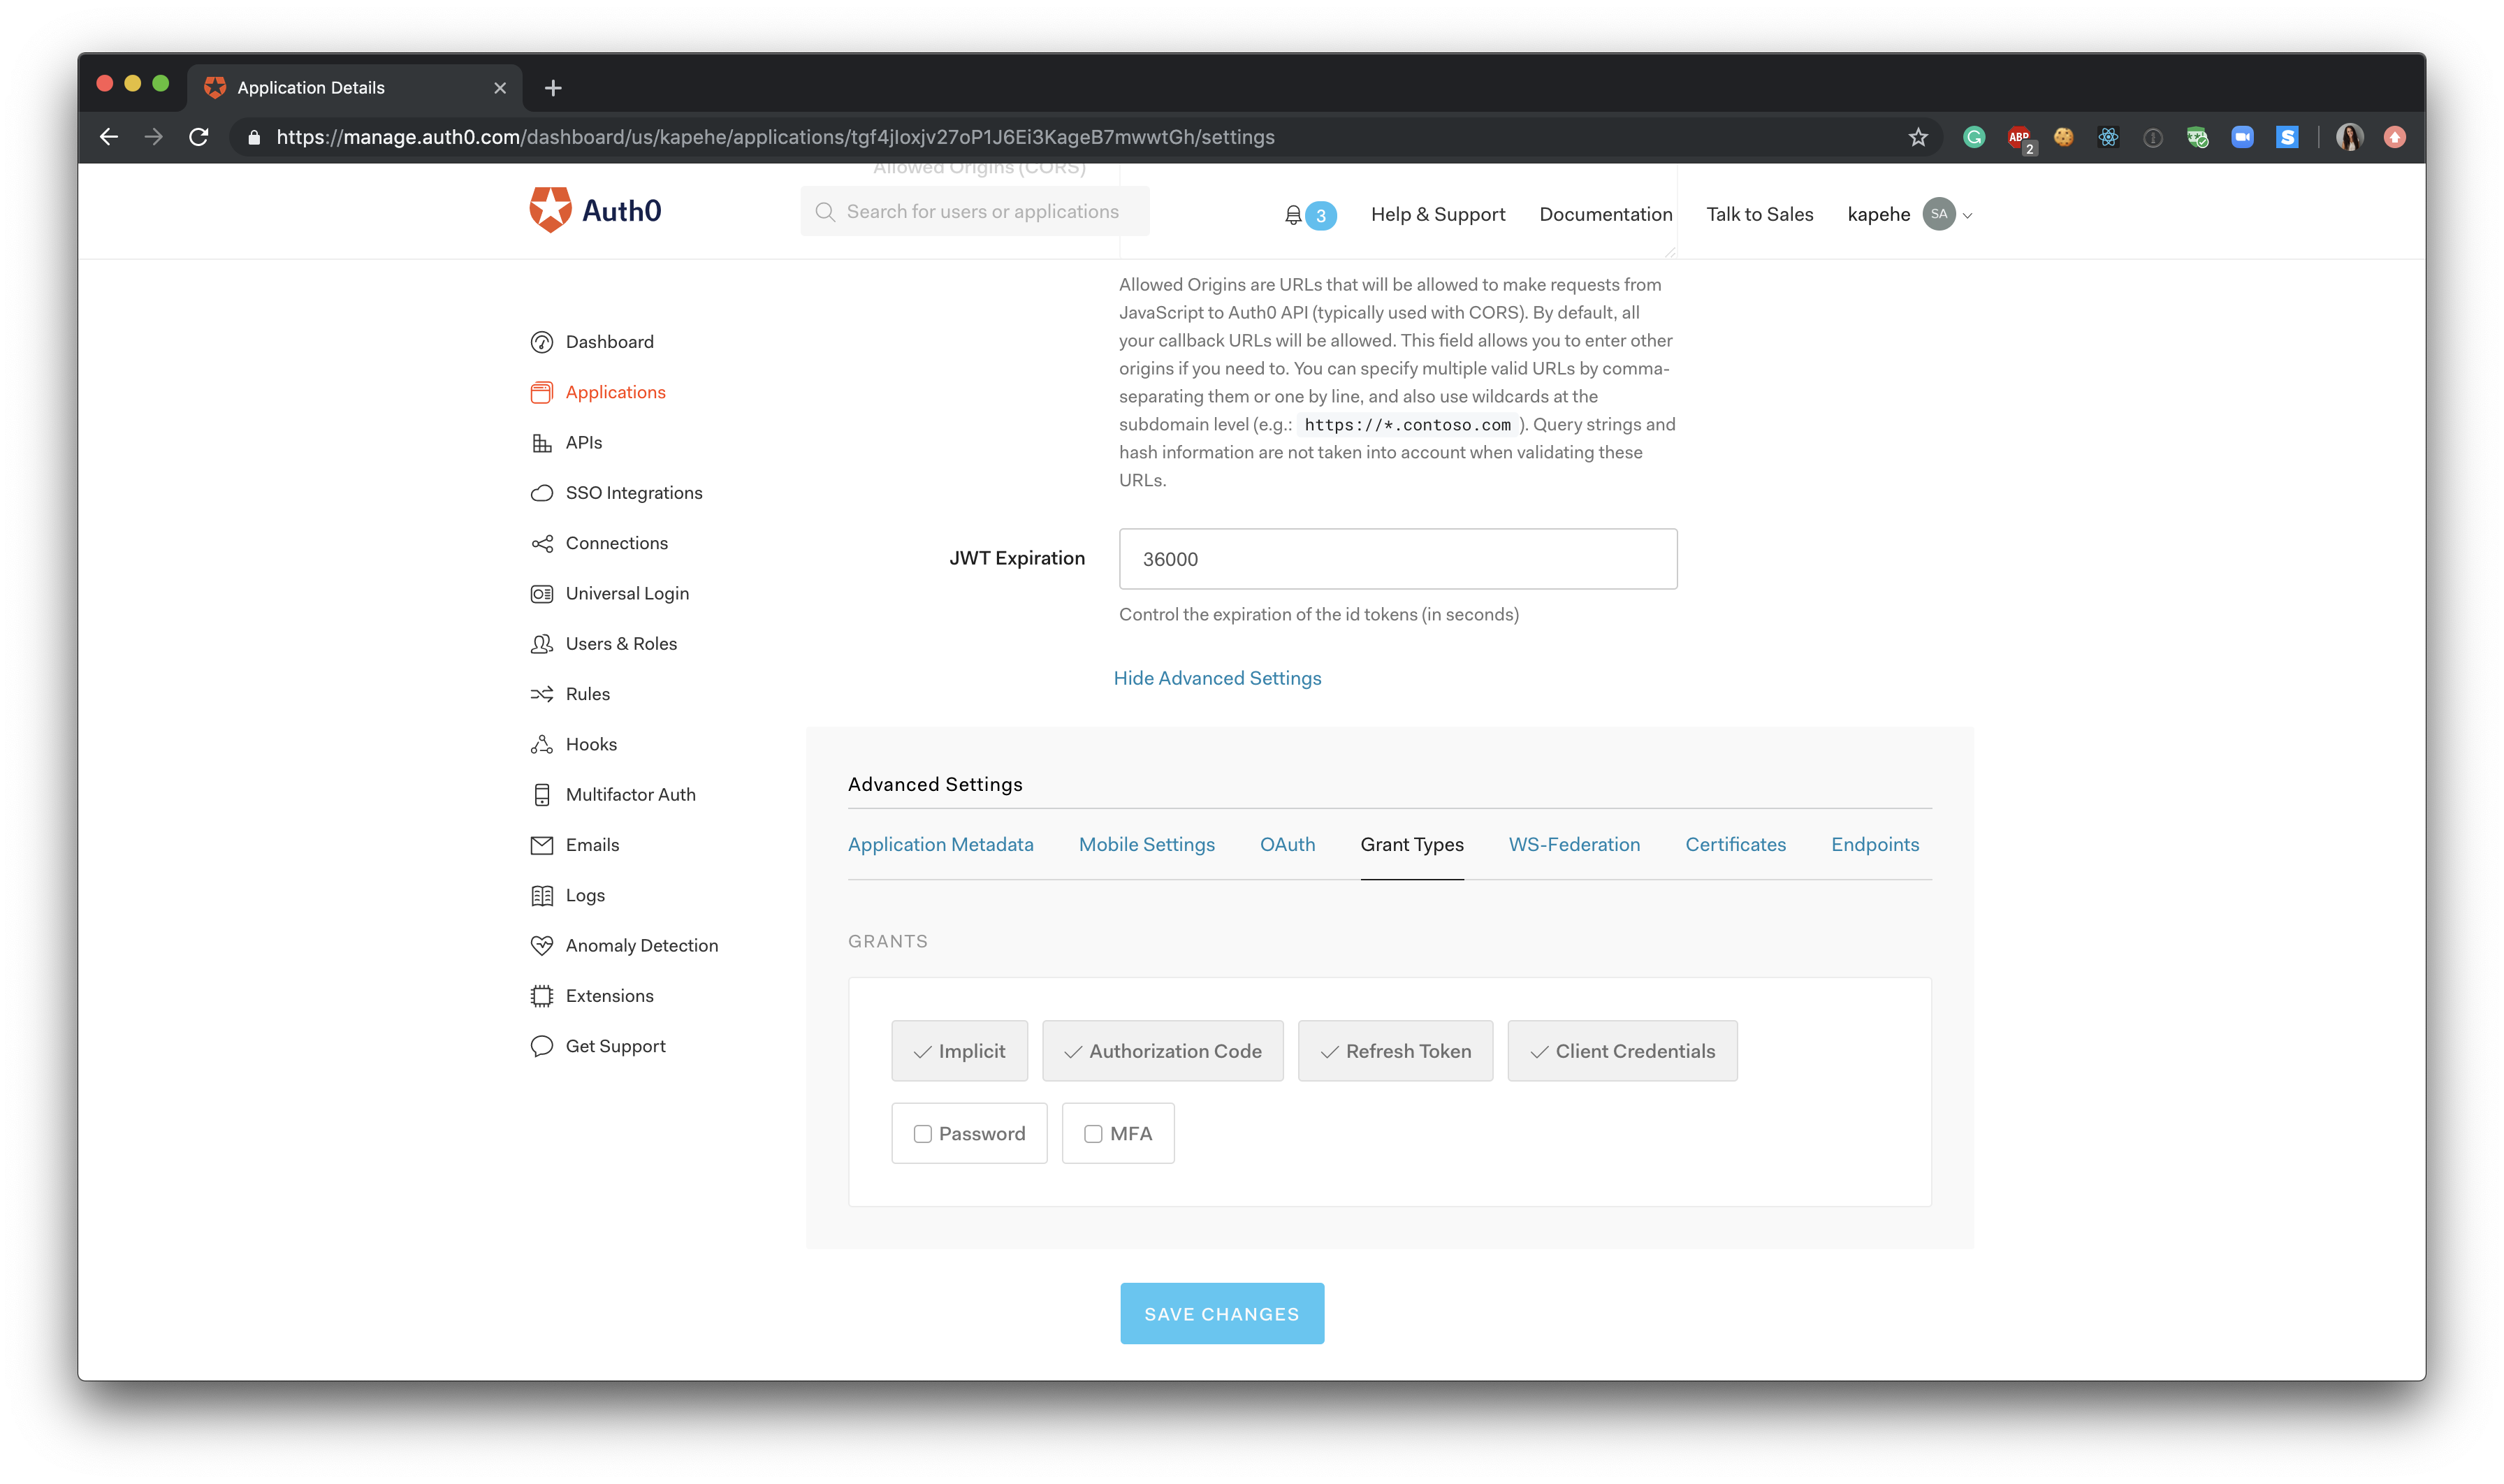Toggle the Implicit grant type off

[x=959, y=1049]
